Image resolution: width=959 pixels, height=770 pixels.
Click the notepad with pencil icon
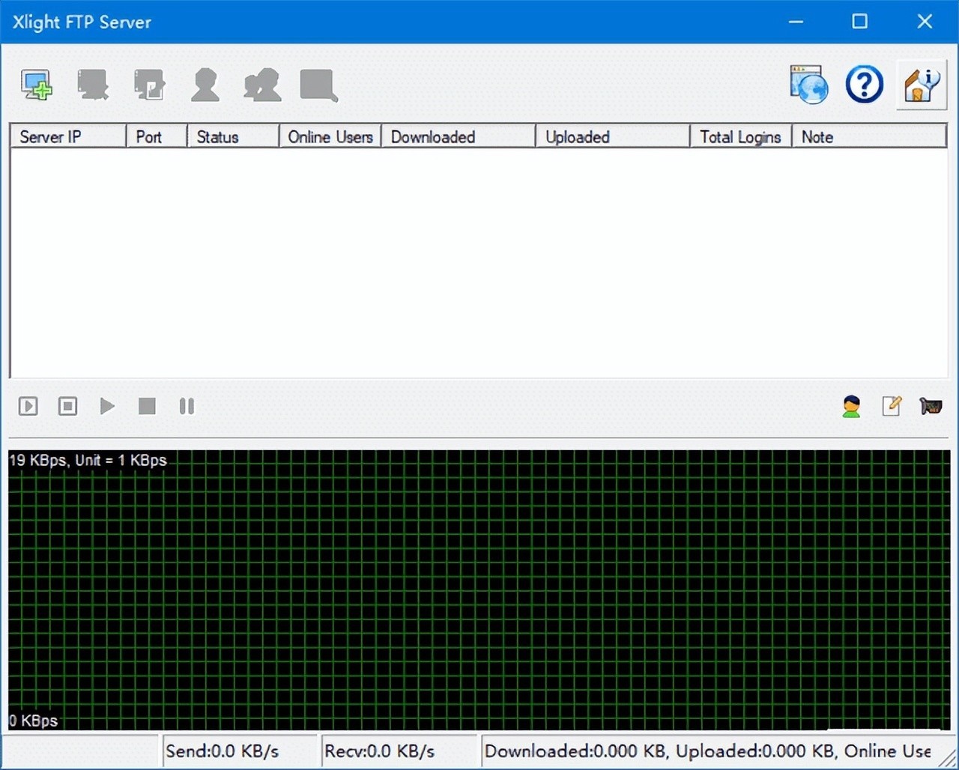click(891, 406)
